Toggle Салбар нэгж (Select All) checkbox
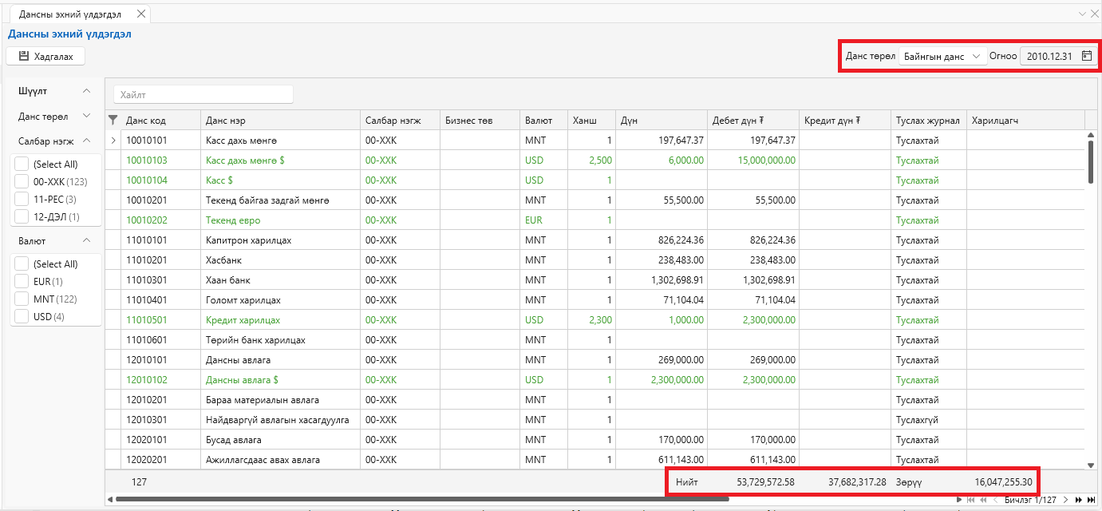1102x511 pixels. click(22, 164)
